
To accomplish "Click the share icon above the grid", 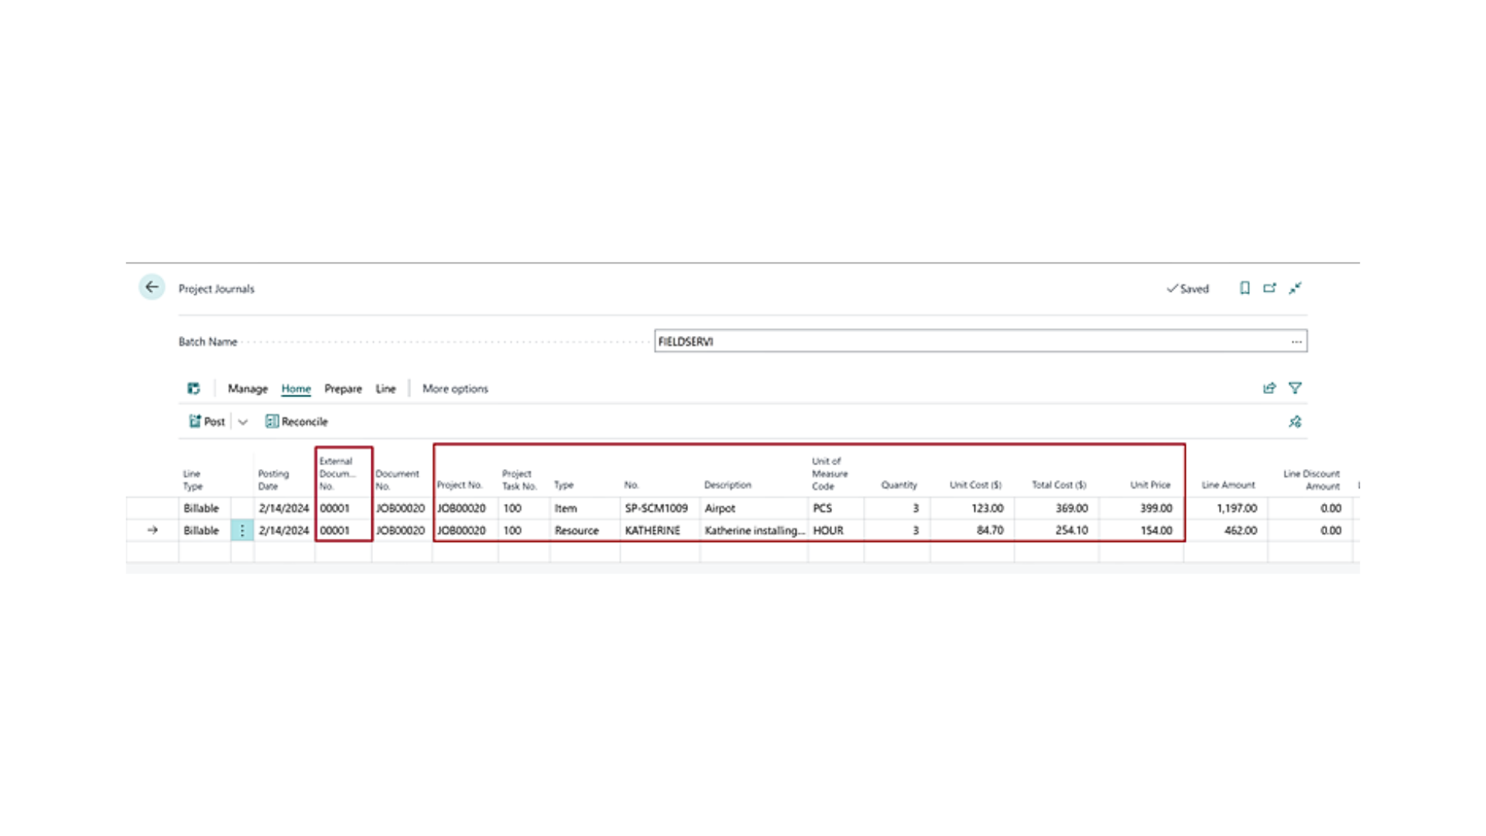I will pos(1269,388).
